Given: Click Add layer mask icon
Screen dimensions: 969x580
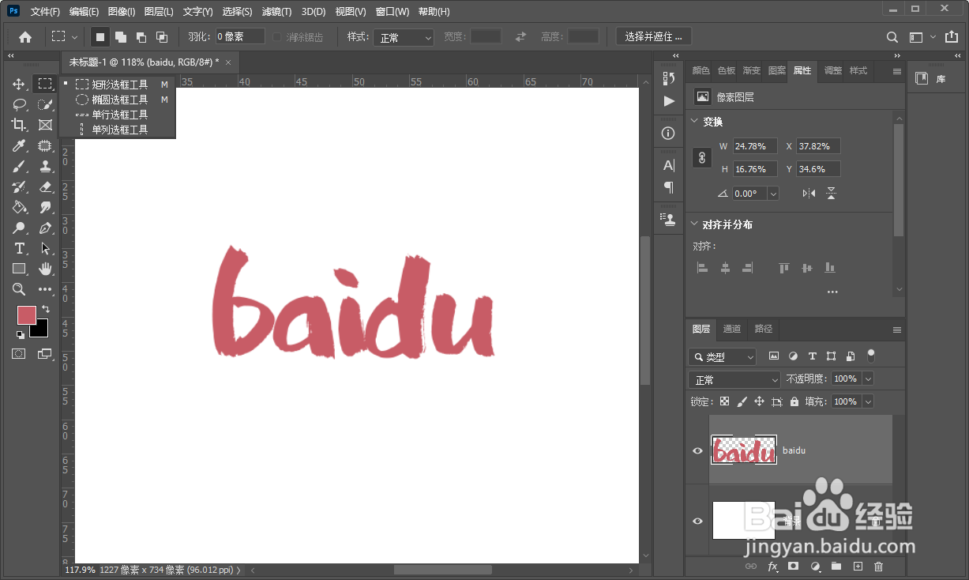Looking at the screenshot, I should [x=794, y=567].
